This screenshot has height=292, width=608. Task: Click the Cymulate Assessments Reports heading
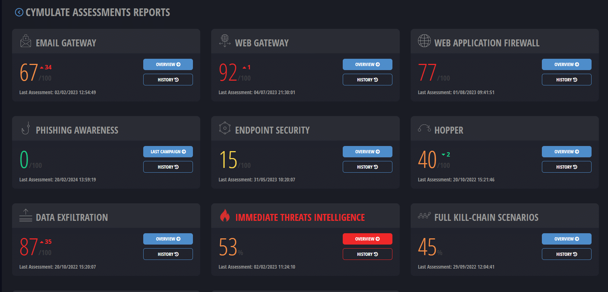pyautogui.click(x=98, y=12)
